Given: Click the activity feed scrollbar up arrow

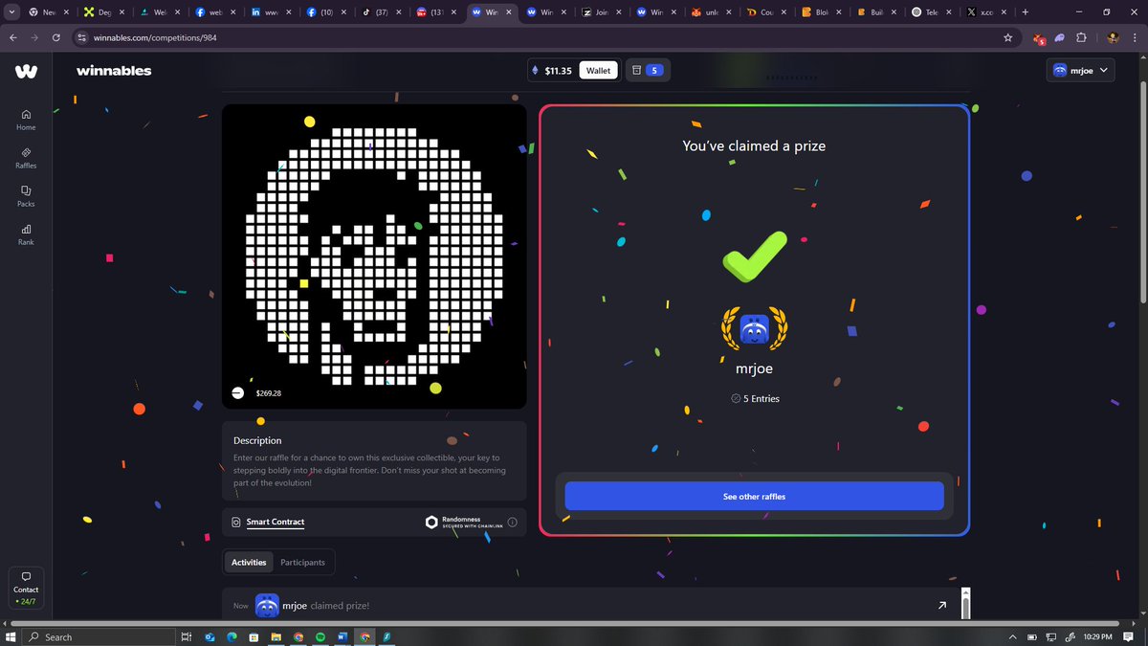Looking at the screenshot, I should coord(966,592).
